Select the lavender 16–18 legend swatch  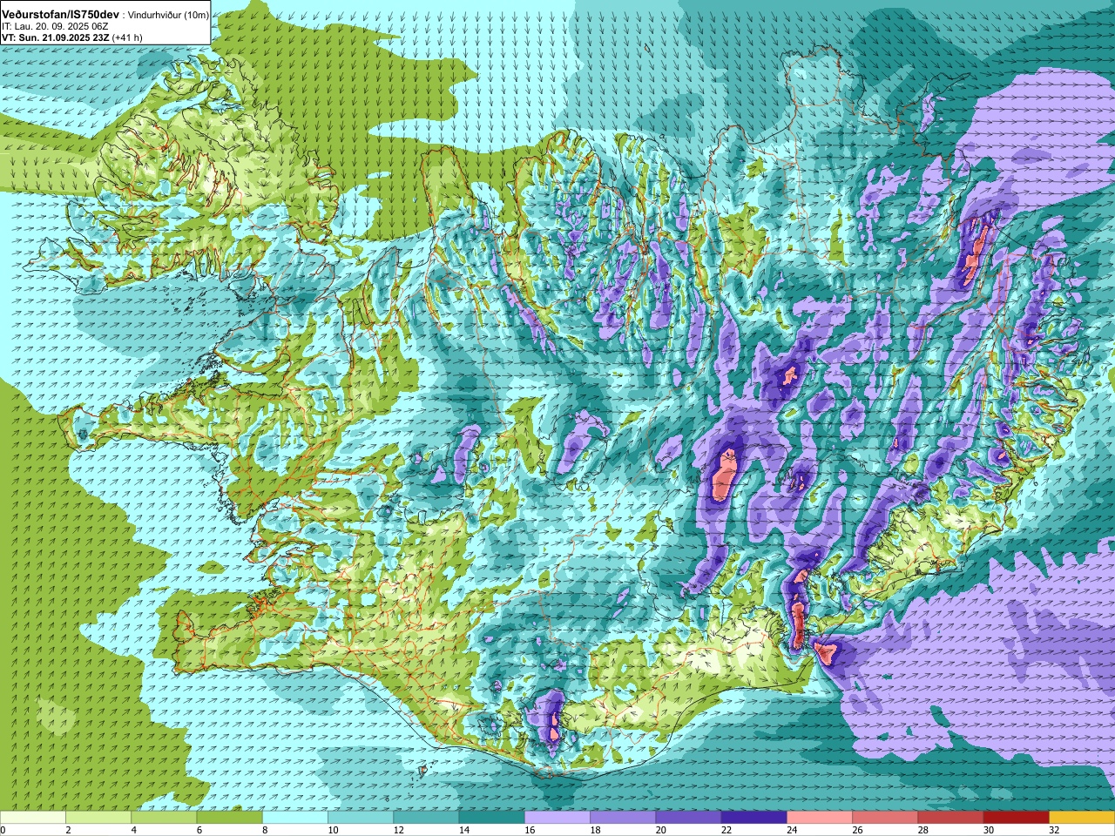click(557, 818)
